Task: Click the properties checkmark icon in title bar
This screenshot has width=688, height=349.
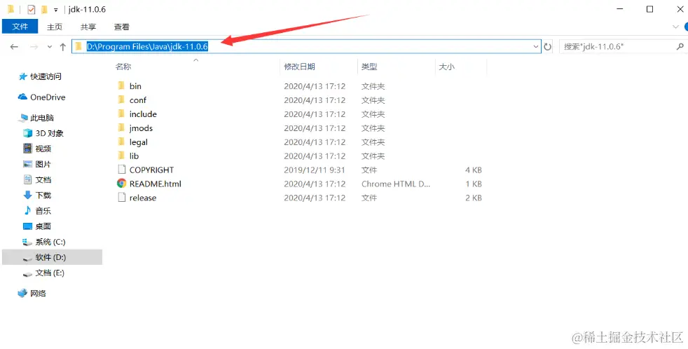Action: pos(31,9)
